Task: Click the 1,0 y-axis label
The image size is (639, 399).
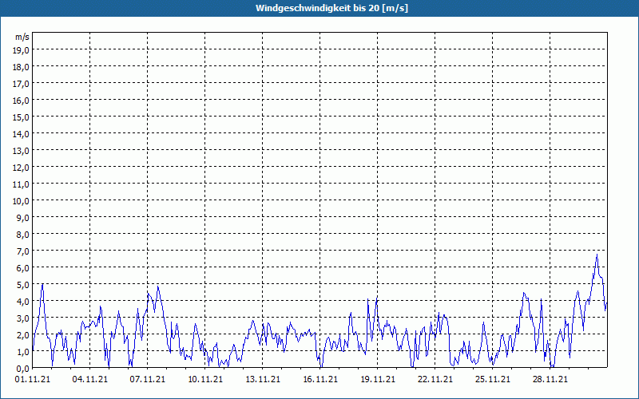Action: click(23, 352)
